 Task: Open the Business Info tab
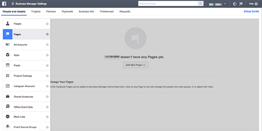pos(86,11)
